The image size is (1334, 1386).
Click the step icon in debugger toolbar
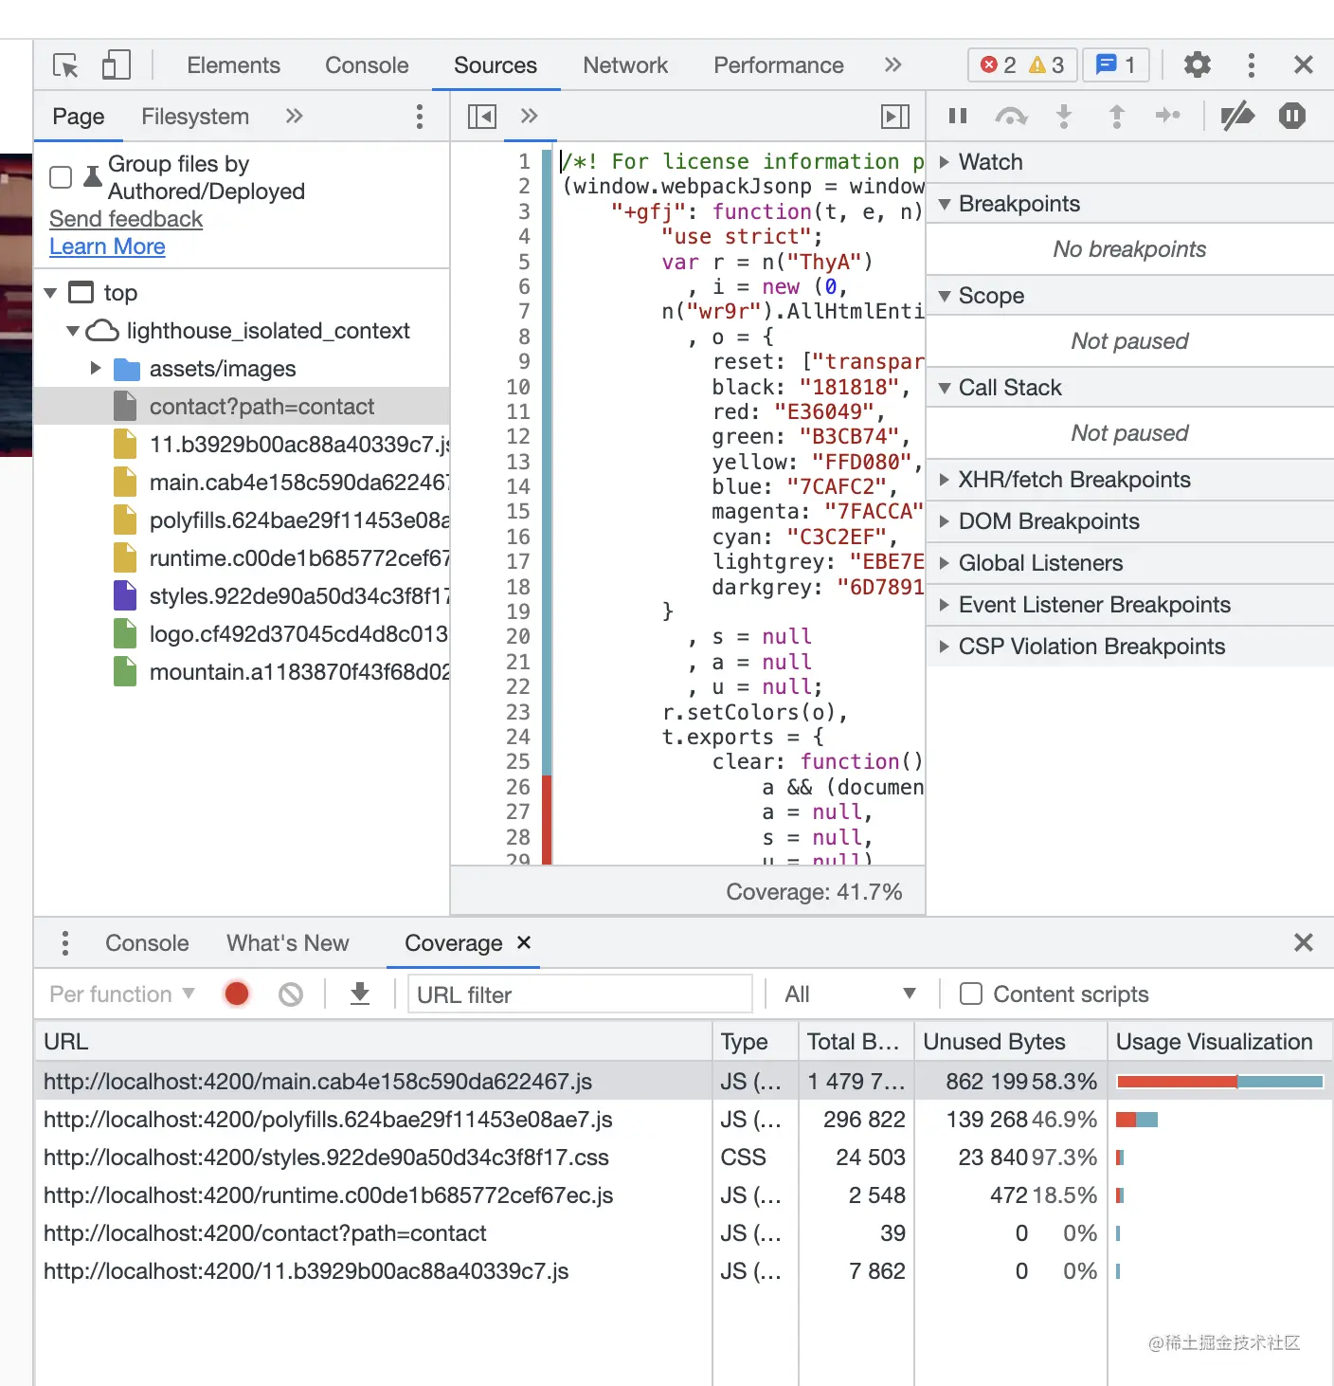[x=1168, y=116]
